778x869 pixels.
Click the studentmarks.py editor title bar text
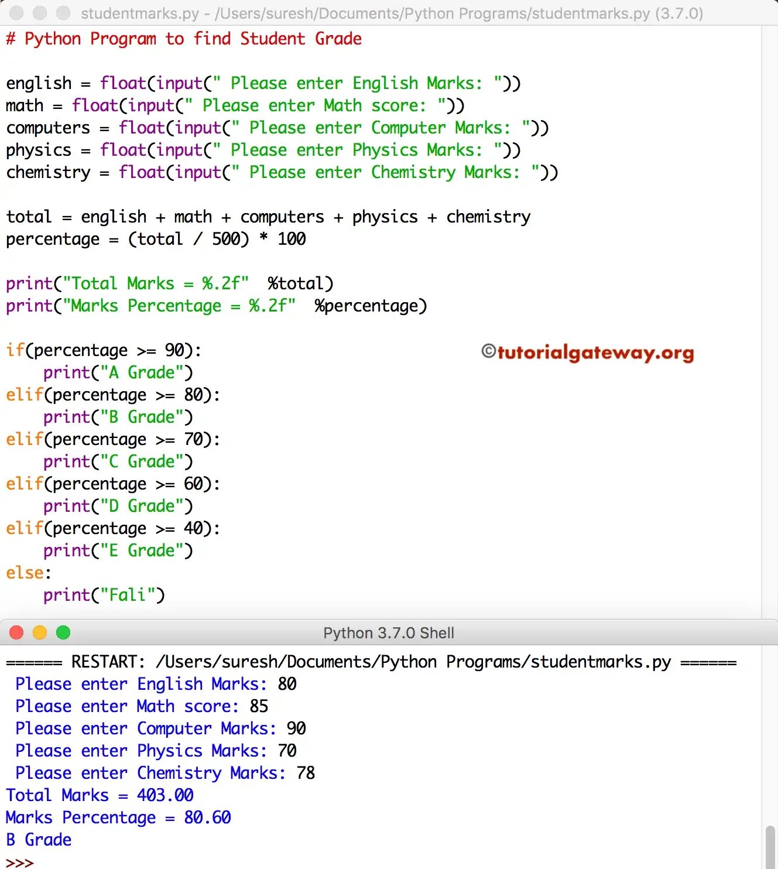coord(392,13)
